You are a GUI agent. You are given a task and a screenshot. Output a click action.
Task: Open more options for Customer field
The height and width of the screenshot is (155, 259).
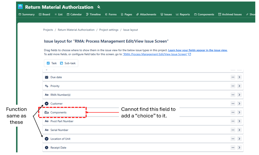coord(233,103)
